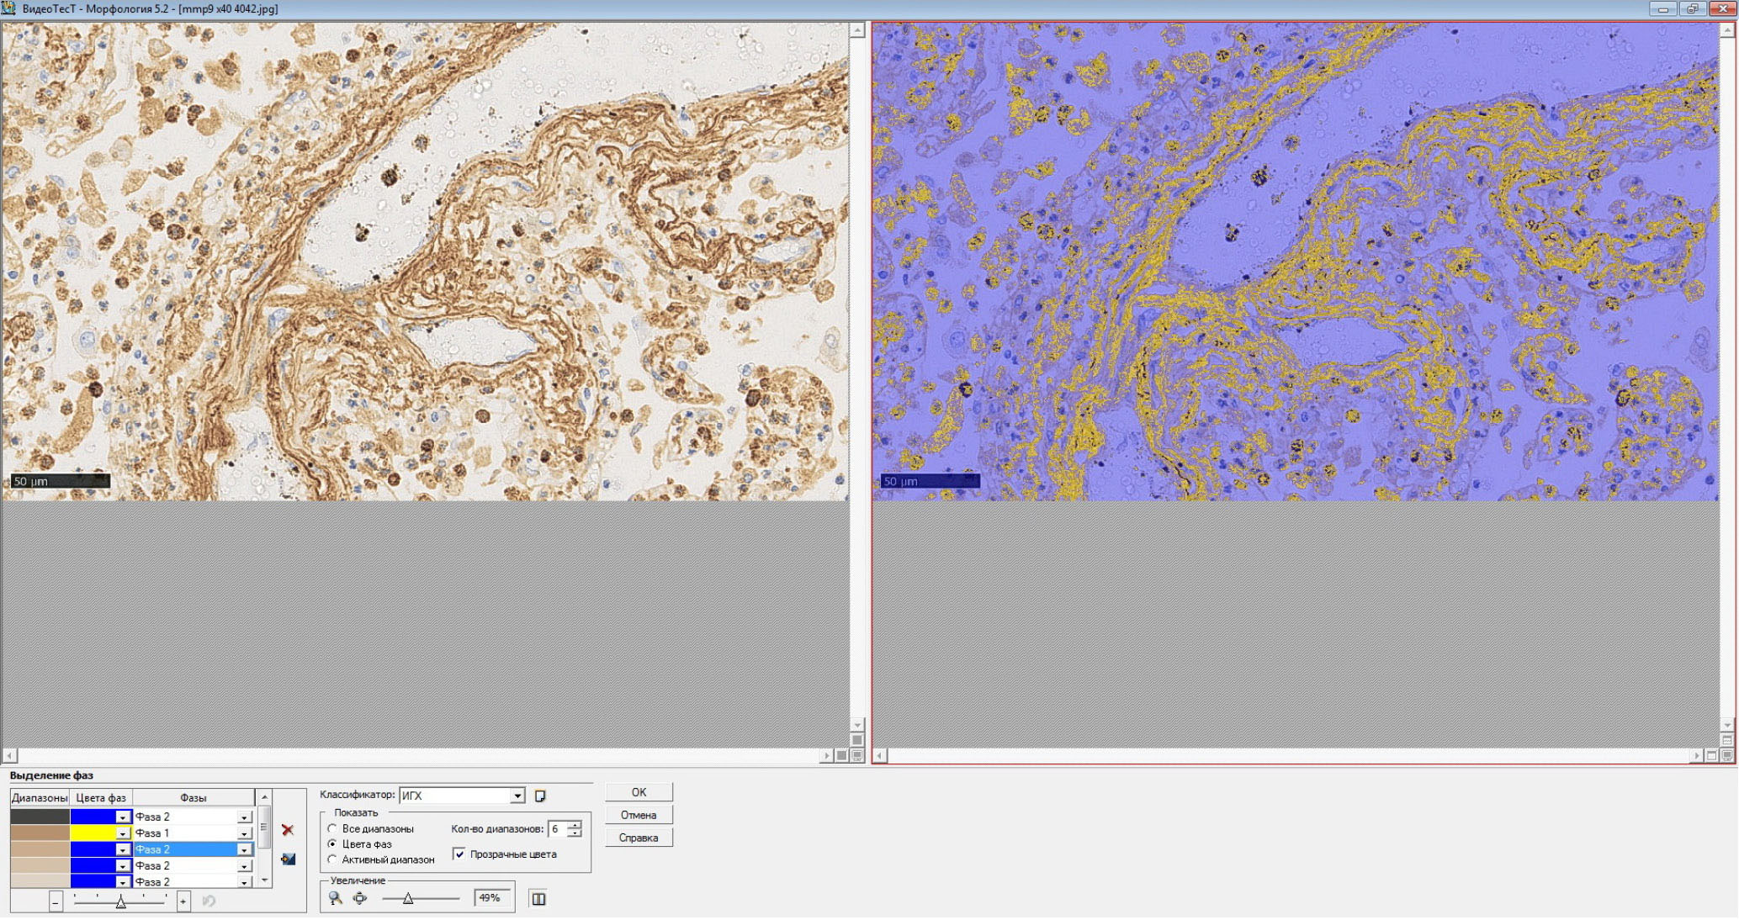Click the zoom slider handle in 'Увеличение'
Screen dimensions: 1739x920
coord(408,899)
